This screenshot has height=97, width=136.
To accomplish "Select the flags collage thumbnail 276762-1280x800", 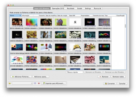I will tap(31, 60).
